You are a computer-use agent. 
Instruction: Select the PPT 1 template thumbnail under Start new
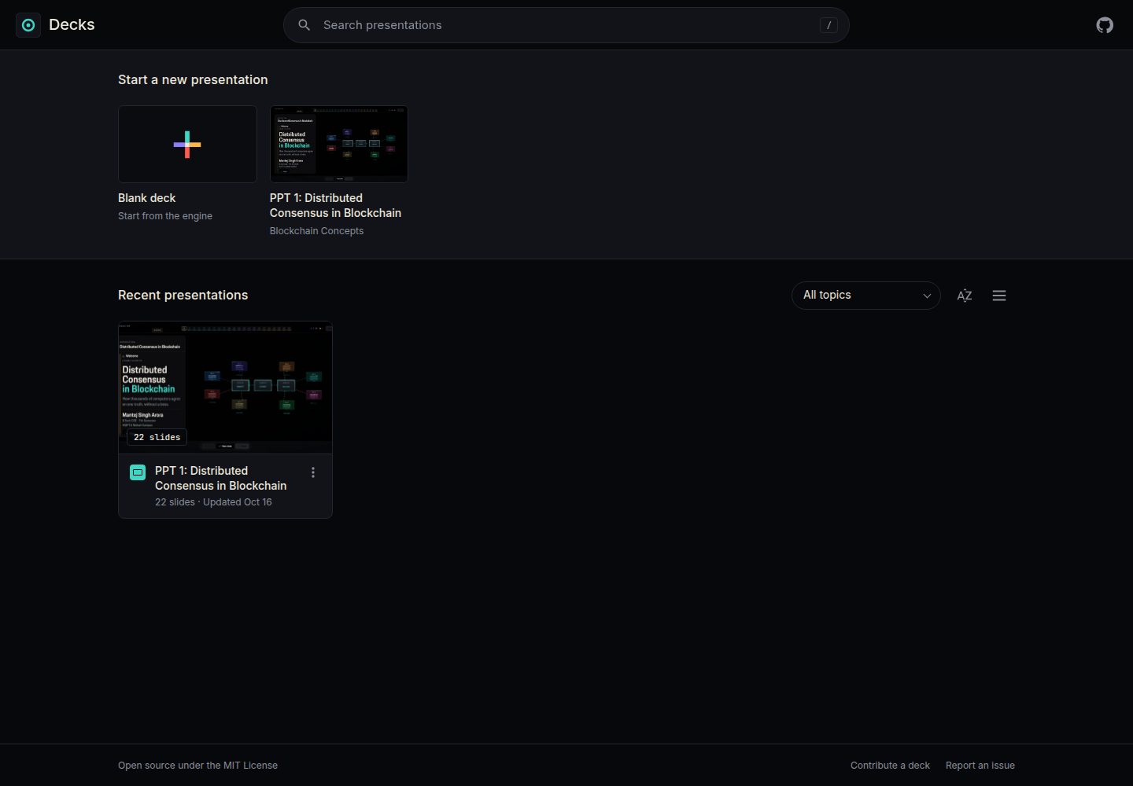pos(339,145)
